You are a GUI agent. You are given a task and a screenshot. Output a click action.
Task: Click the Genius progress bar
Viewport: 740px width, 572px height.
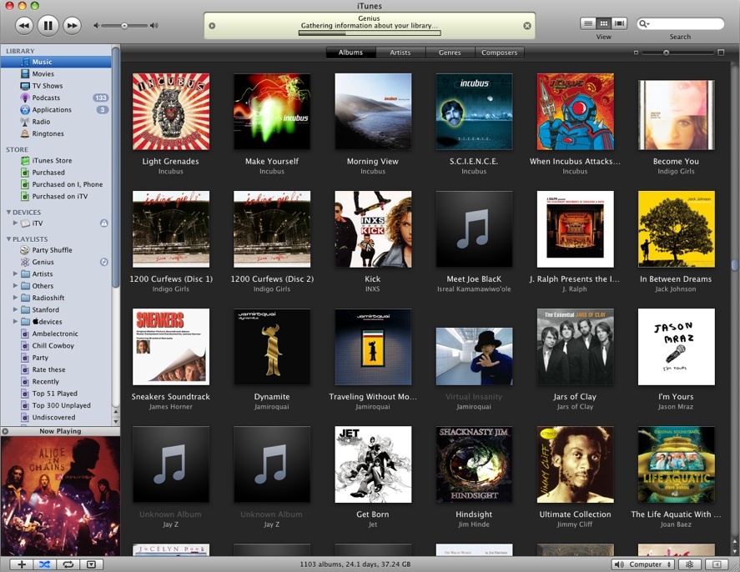[x=370, y=33]
